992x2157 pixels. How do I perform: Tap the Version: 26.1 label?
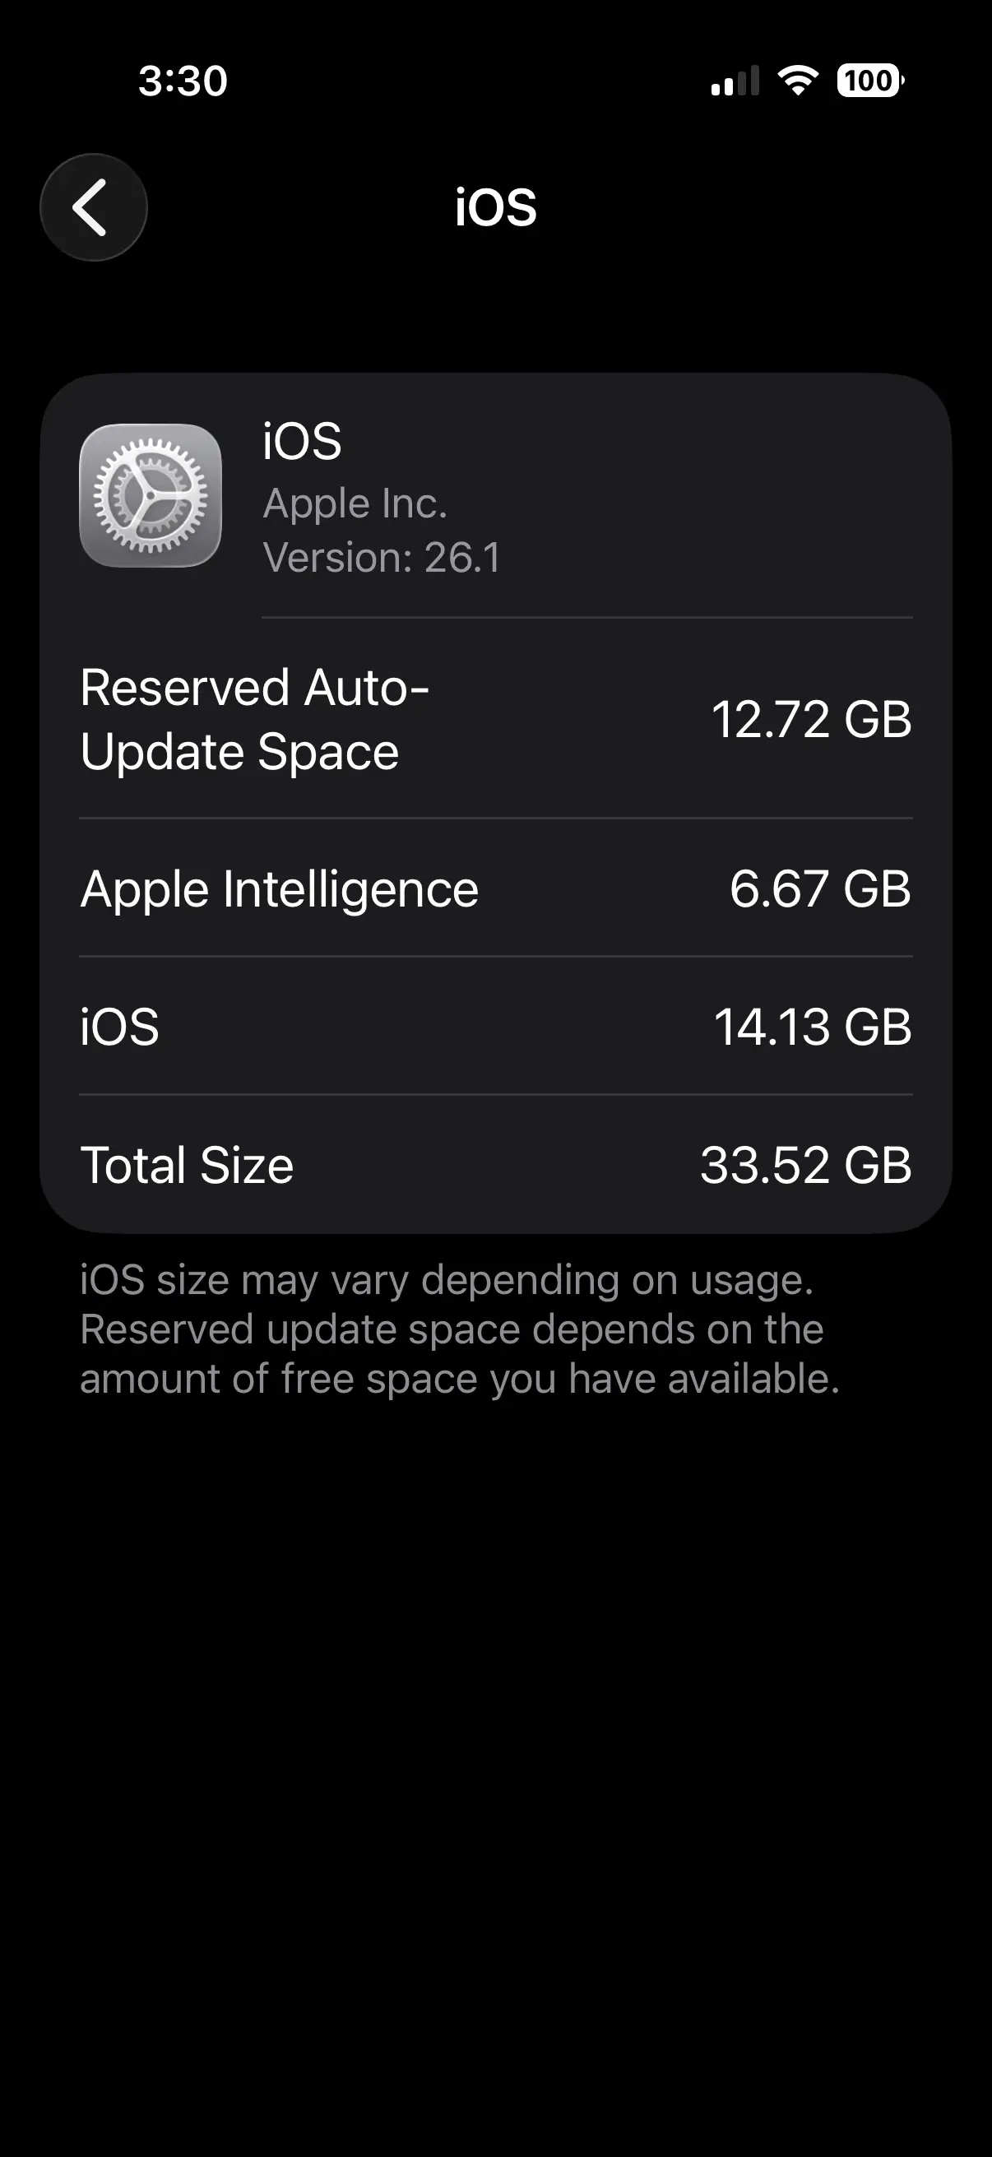(x=382, y=557)
